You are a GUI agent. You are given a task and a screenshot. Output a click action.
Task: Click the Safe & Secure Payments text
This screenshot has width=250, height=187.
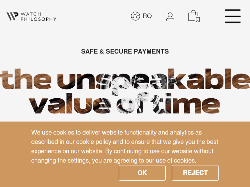pyautogui.click(x=125, y=51)
